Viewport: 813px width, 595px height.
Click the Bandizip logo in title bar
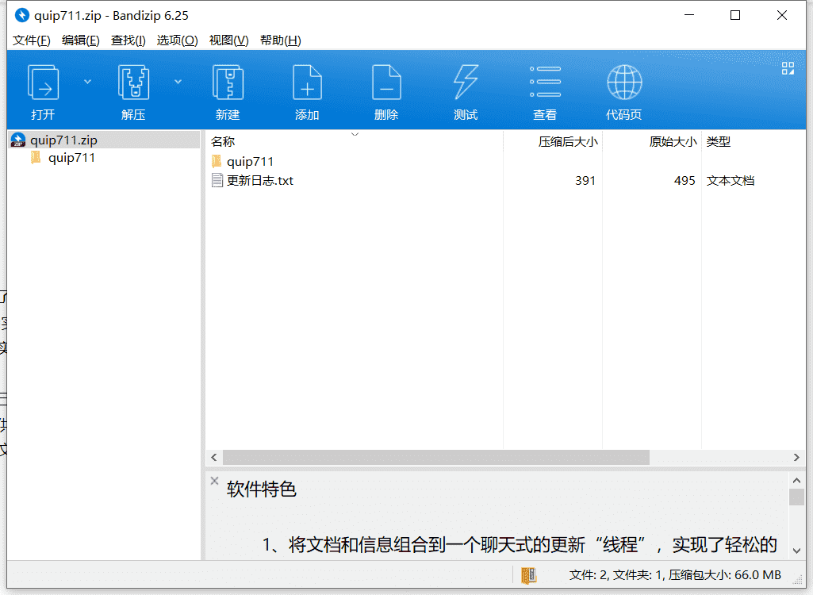point(21,16)
